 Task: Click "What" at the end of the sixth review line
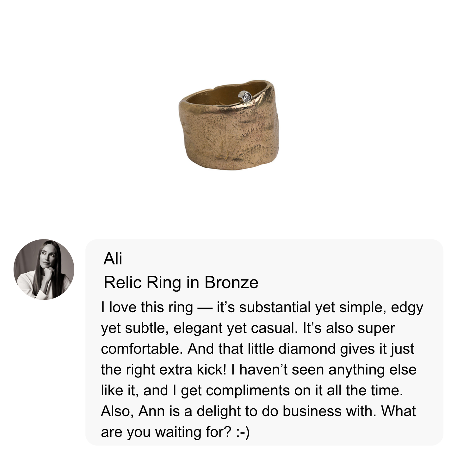tap(398, 411)
